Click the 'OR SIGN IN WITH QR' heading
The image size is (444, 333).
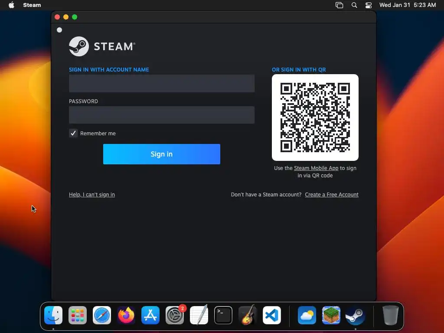[x=299, y=70]
